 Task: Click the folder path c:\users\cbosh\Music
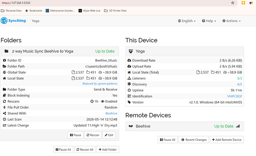101,66
